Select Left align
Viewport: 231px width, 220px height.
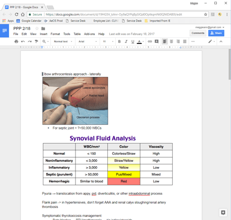click(x=164, y=41)
